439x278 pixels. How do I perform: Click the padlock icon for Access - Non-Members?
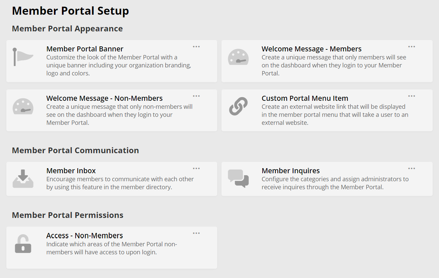[23, 244]
